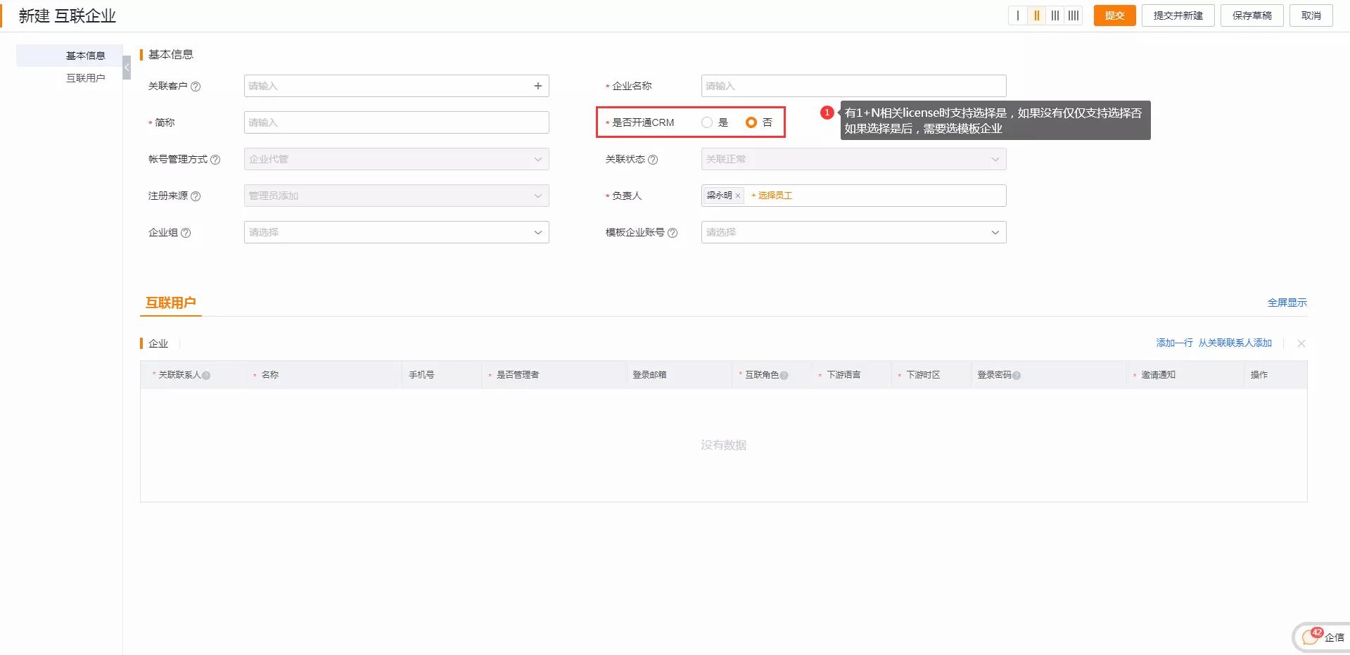Click 登录邮箱 column header

pos(649,375)
